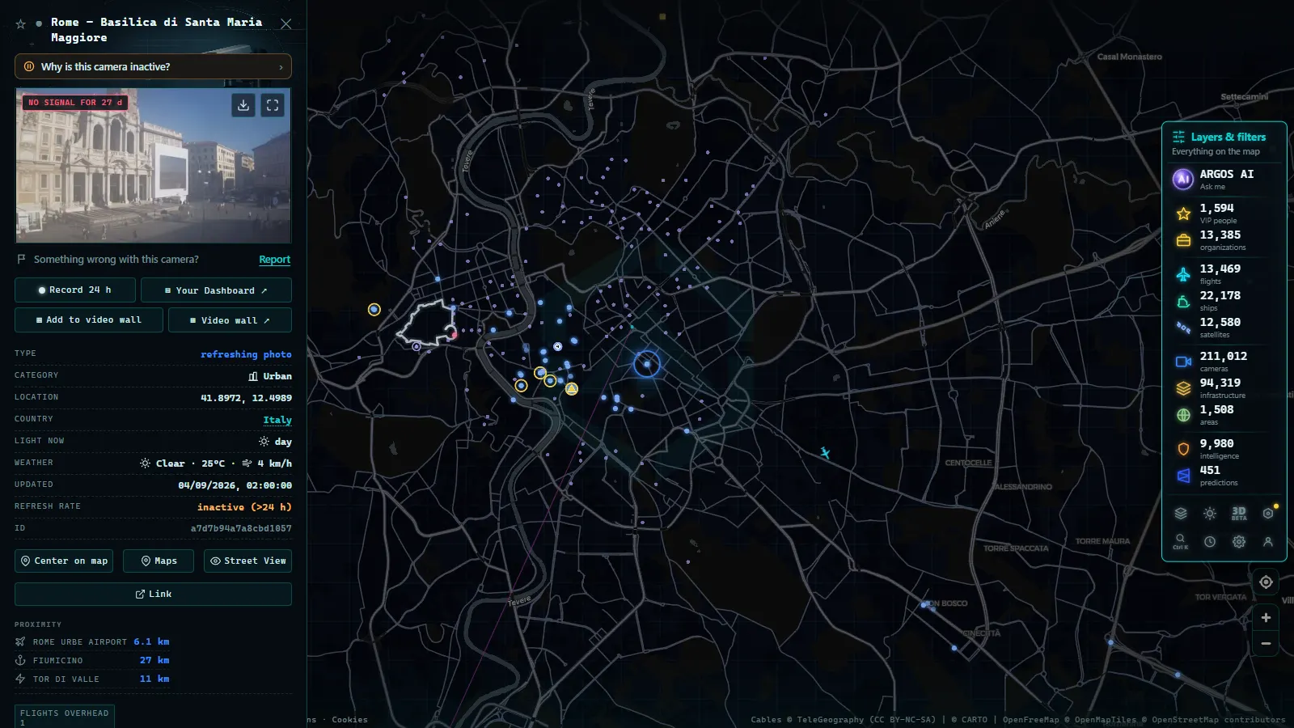Expand Flights Overhead section
The image size is (1294, 728).
[65, 717]
